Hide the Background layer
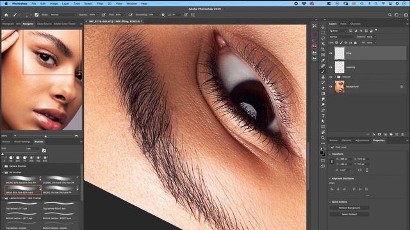Screen dimensions: 410x230 click(331, 87)
